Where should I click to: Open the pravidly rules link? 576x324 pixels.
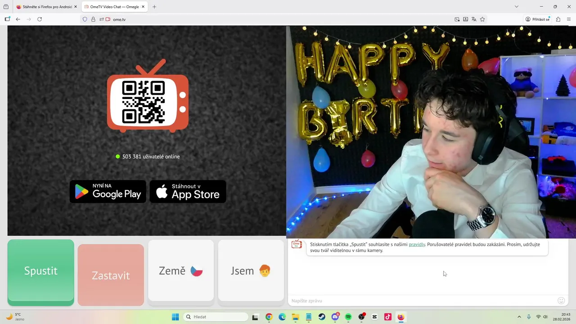(x=417, y=244)
